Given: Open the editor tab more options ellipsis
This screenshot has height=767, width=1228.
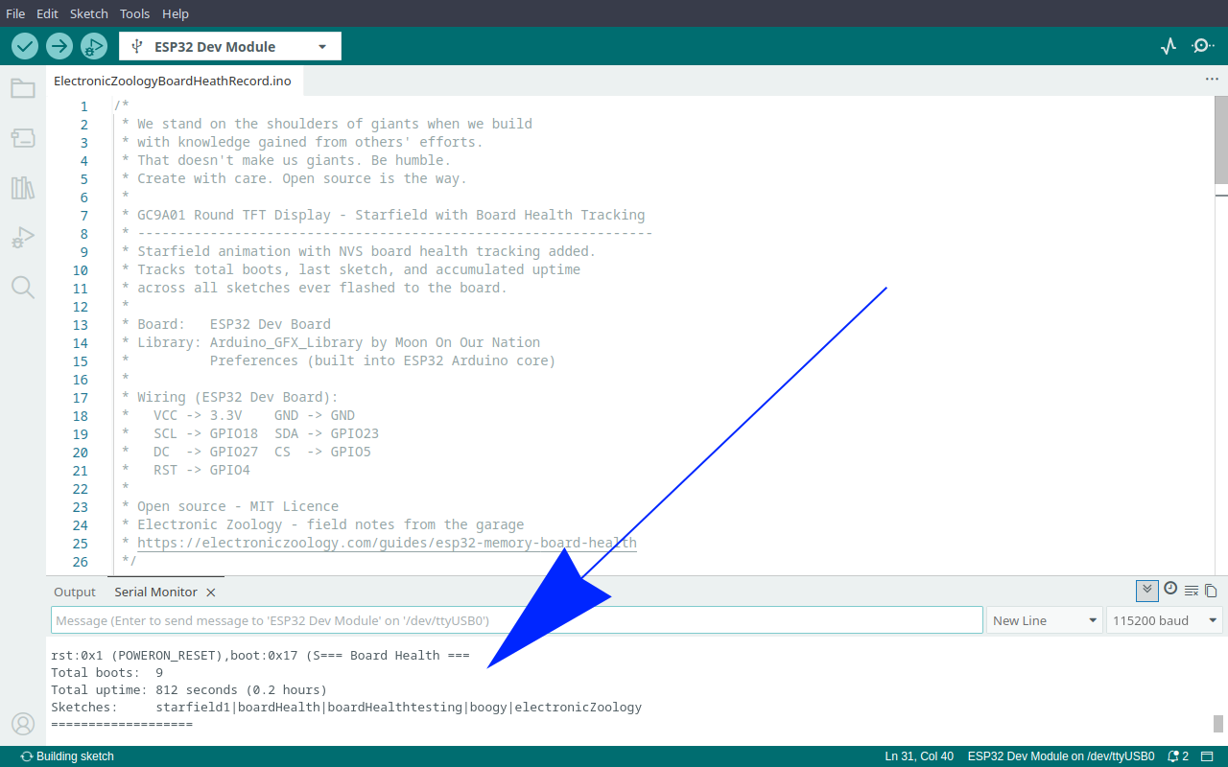Looking at the screenshot, I should pos(1212,80).
